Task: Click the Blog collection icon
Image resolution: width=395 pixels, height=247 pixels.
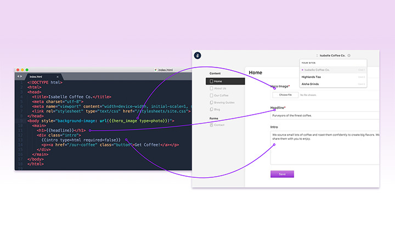Action: coord(211,109)
